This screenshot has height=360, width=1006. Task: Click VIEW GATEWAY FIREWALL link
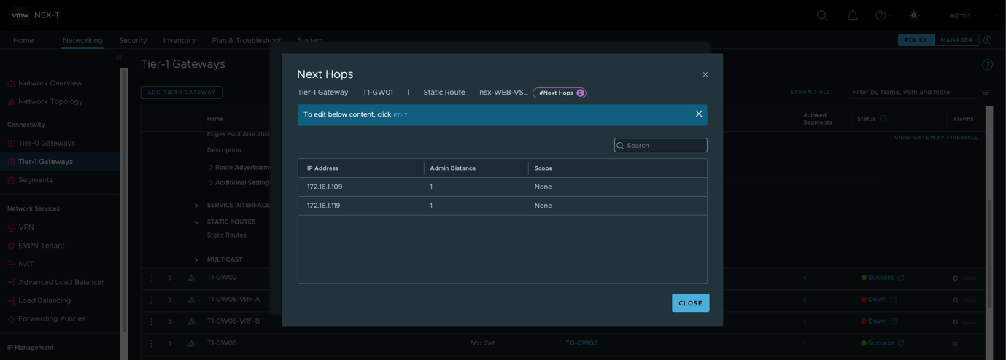(x=936, y=138)
